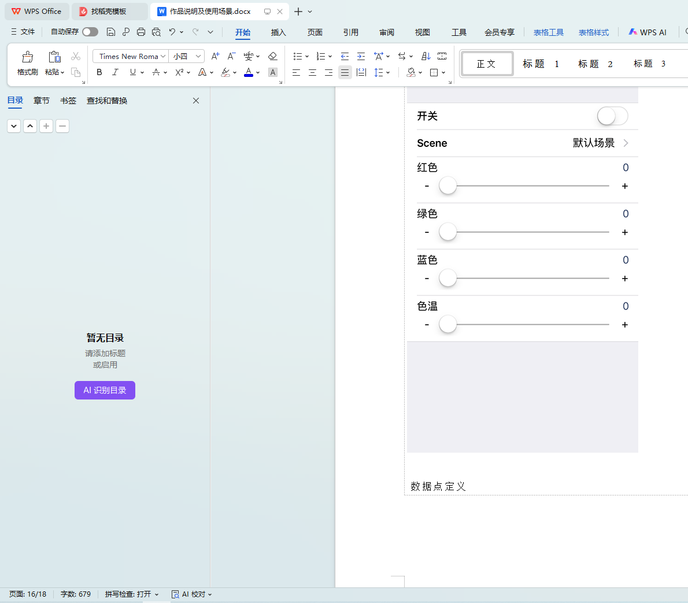
Task: Toggle the auto-save (自动保存) switch
Action: pos(90,32)
